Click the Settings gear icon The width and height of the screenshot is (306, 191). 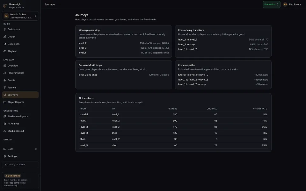click(x=5, y=156)
